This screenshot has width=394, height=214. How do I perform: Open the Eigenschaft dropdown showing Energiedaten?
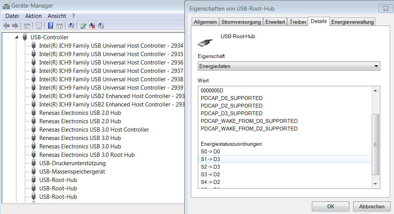tap(289, 66)
